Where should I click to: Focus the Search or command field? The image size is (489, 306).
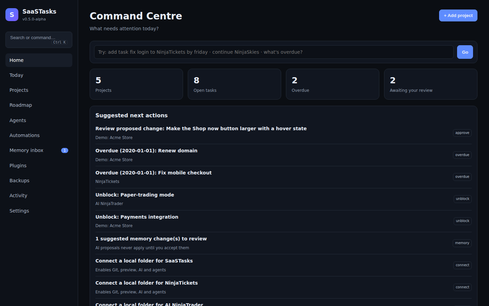(x=39, y=40)
